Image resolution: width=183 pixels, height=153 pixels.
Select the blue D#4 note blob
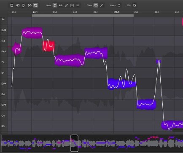coord(122,84)
